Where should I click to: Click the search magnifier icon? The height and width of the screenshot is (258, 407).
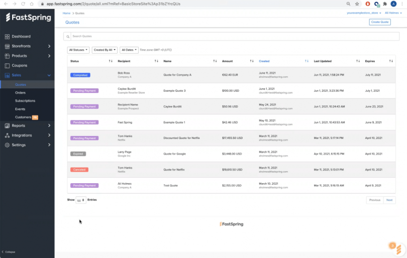[x=68, y=37]
